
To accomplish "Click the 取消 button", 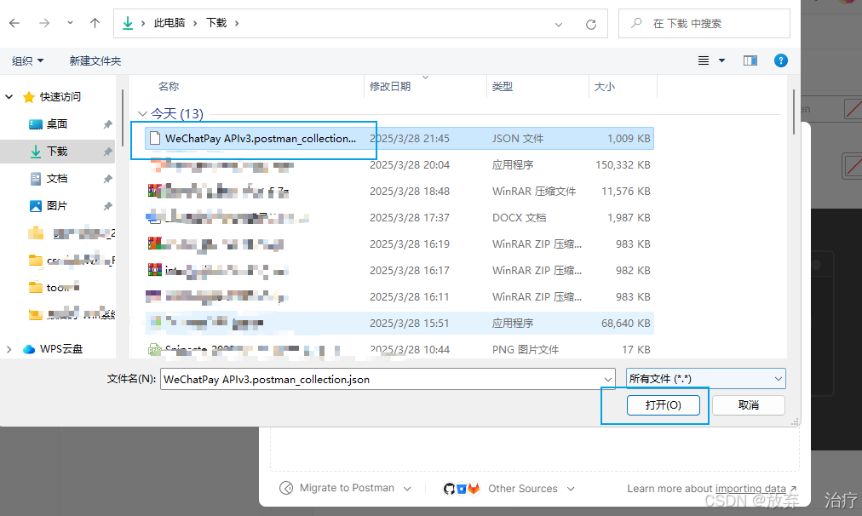I will pyautogui.click(x=748, y=405).
